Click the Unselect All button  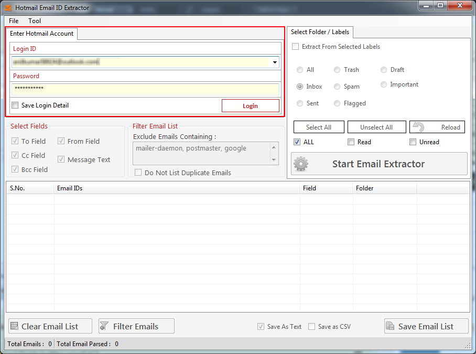coord(376,127)
